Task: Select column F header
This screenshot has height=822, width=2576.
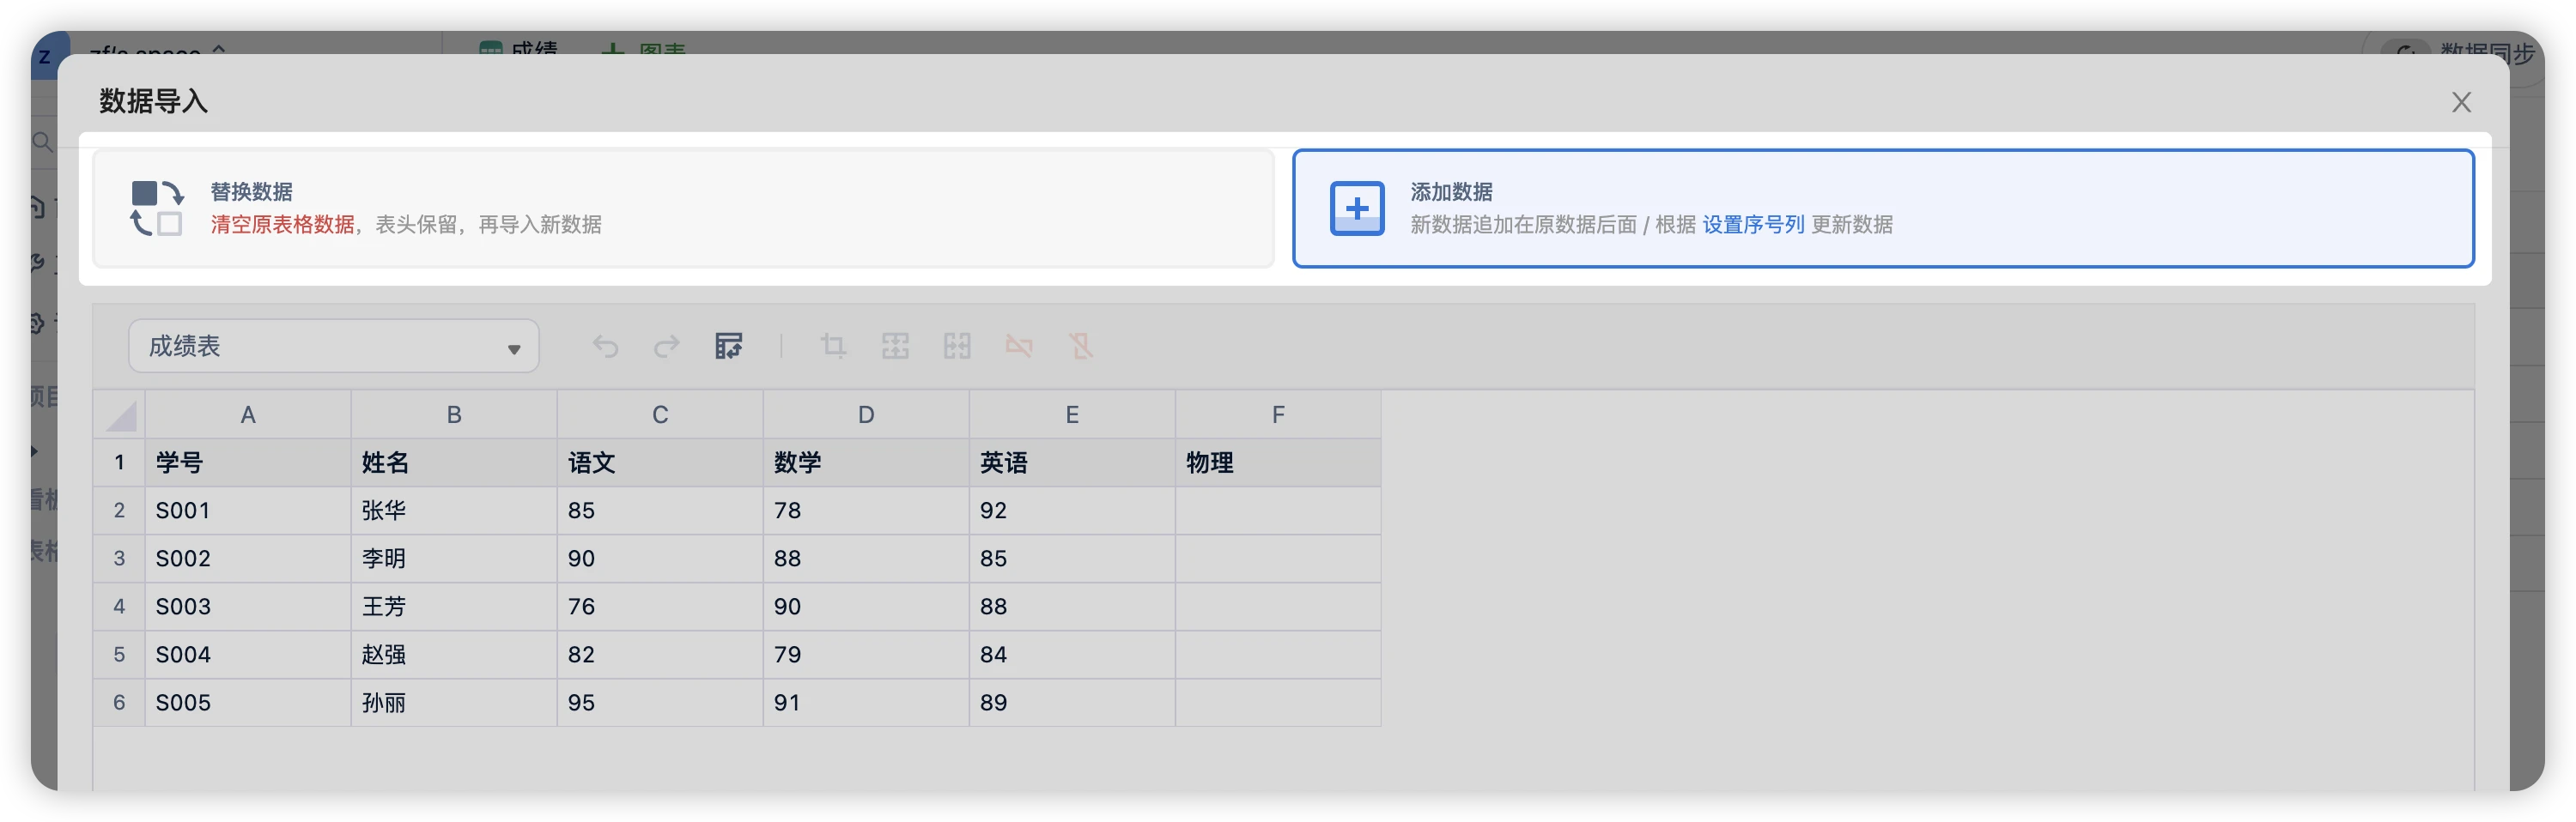Action: pos(1278,414)
